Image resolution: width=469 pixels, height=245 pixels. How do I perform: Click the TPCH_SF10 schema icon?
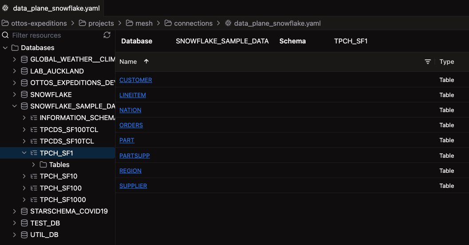[x=34, y=176]
